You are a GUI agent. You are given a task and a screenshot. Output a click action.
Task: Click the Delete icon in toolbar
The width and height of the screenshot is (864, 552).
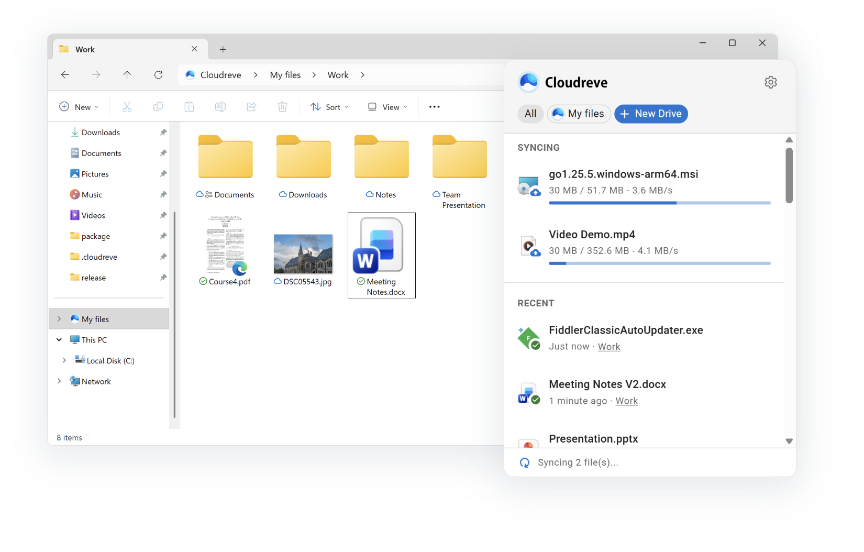point(282,107)
